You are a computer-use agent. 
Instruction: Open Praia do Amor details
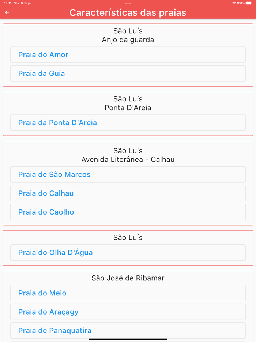click(x=128, y=54)
